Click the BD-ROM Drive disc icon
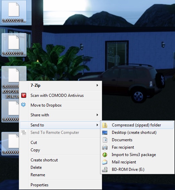Viewport: 175px width, 190px height. (x=105, y=169)
